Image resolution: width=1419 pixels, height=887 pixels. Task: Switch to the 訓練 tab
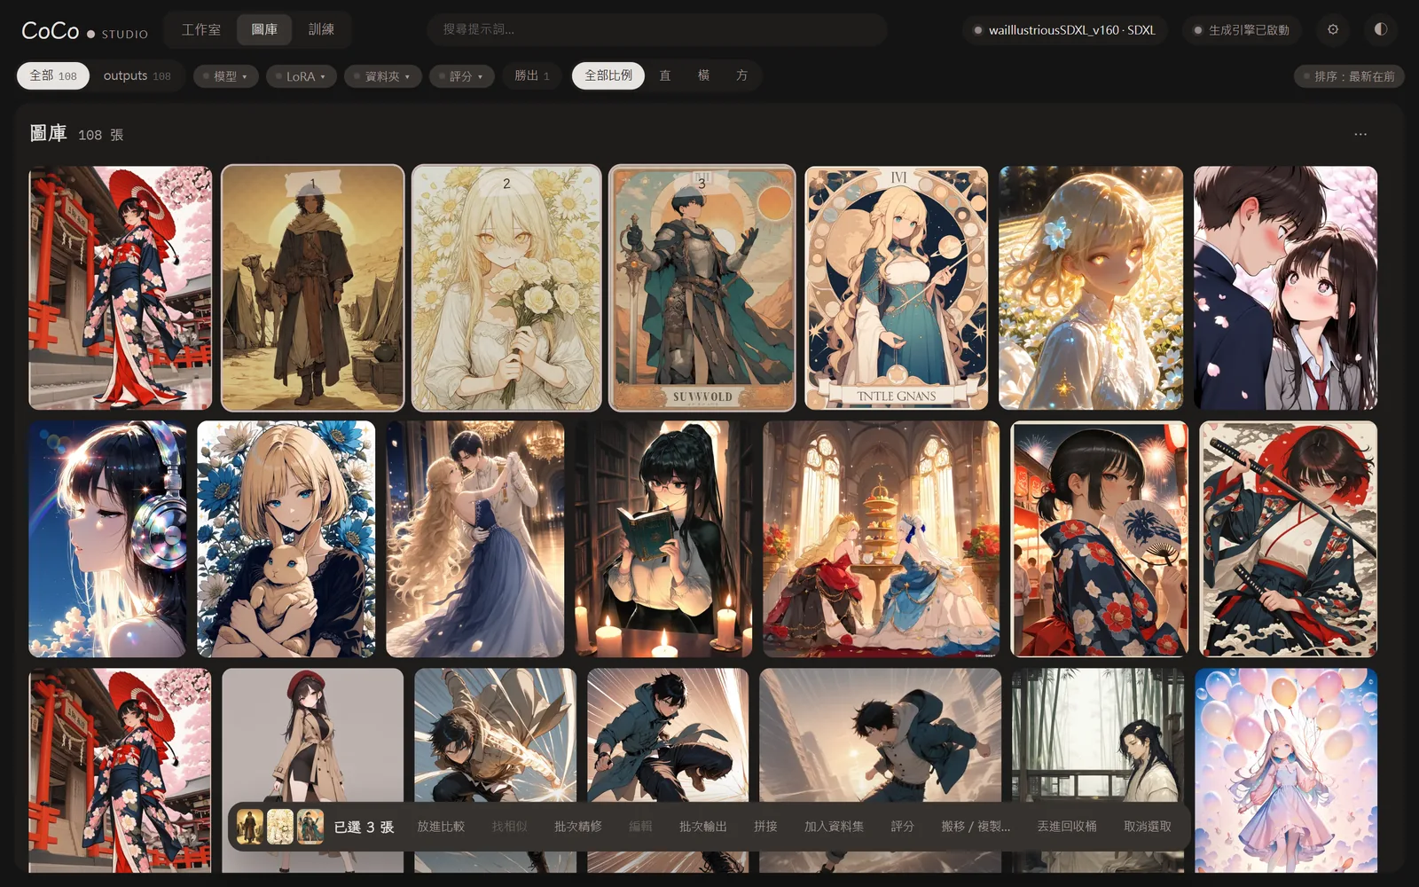point(321,29)
